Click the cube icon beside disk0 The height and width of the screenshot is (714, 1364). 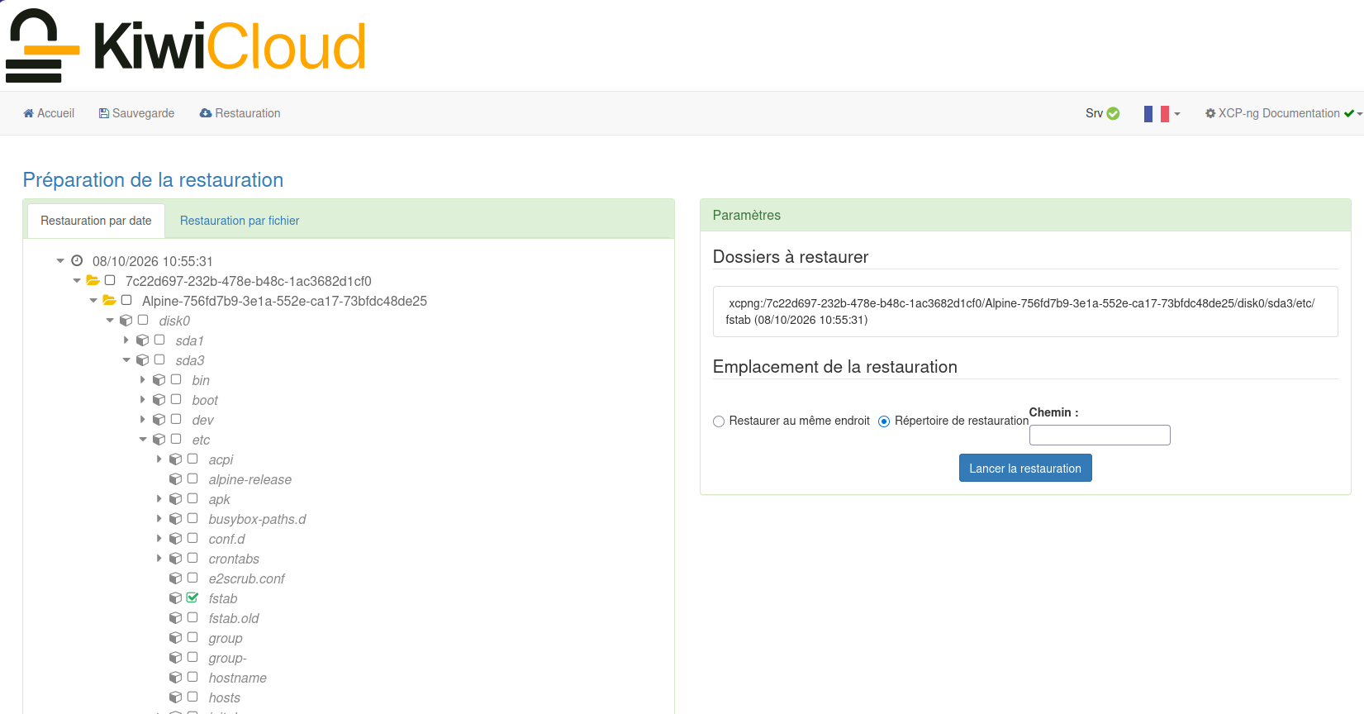[126, 320]
